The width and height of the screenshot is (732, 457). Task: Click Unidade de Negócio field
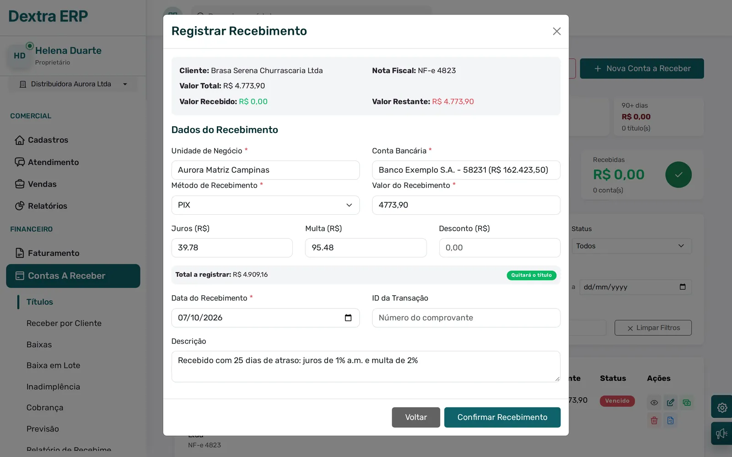[265, 170]
